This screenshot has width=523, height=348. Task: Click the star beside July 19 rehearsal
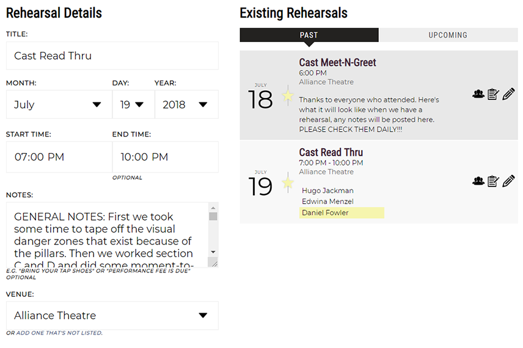[x=288, y=183]
